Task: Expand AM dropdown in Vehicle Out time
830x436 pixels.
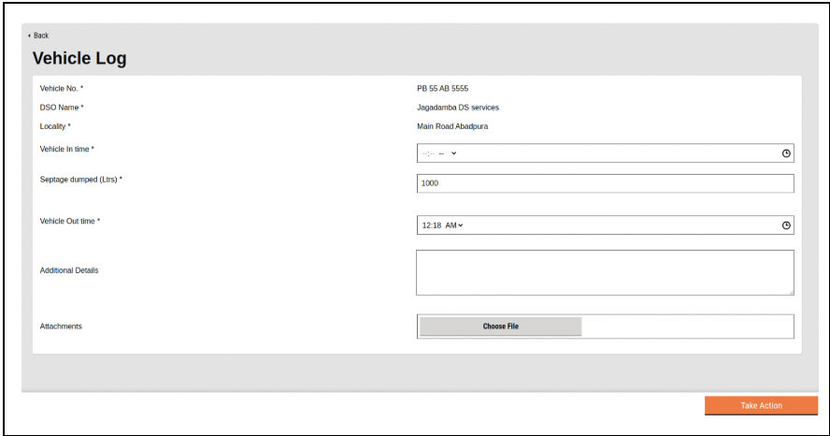Action: 454,225
